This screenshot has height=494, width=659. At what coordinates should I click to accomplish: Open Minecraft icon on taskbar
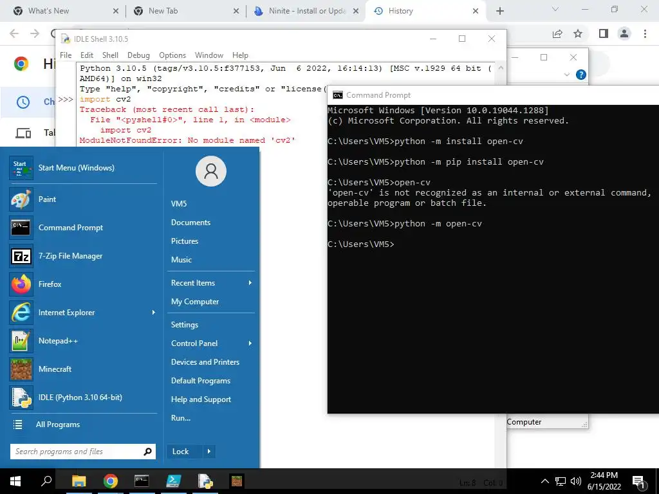[x=237, y=481]
